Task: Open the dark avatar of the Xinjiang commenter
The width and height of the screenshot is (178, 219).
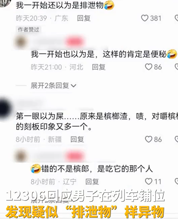Action: (5, 108)
